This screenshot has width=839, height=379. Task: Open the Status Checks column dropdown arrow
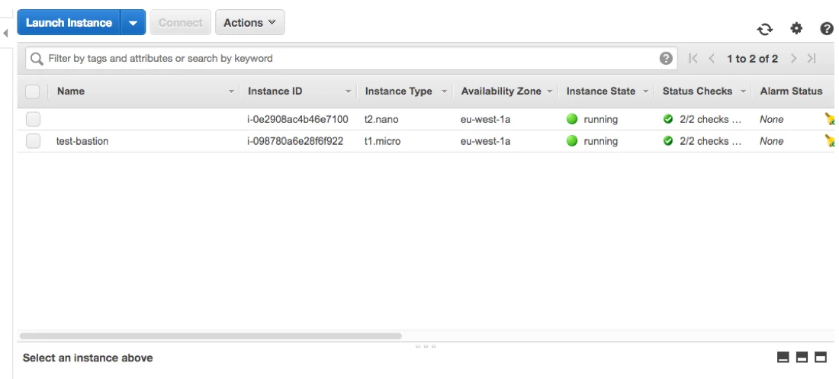pyautogui.click(x=743, y=92)
